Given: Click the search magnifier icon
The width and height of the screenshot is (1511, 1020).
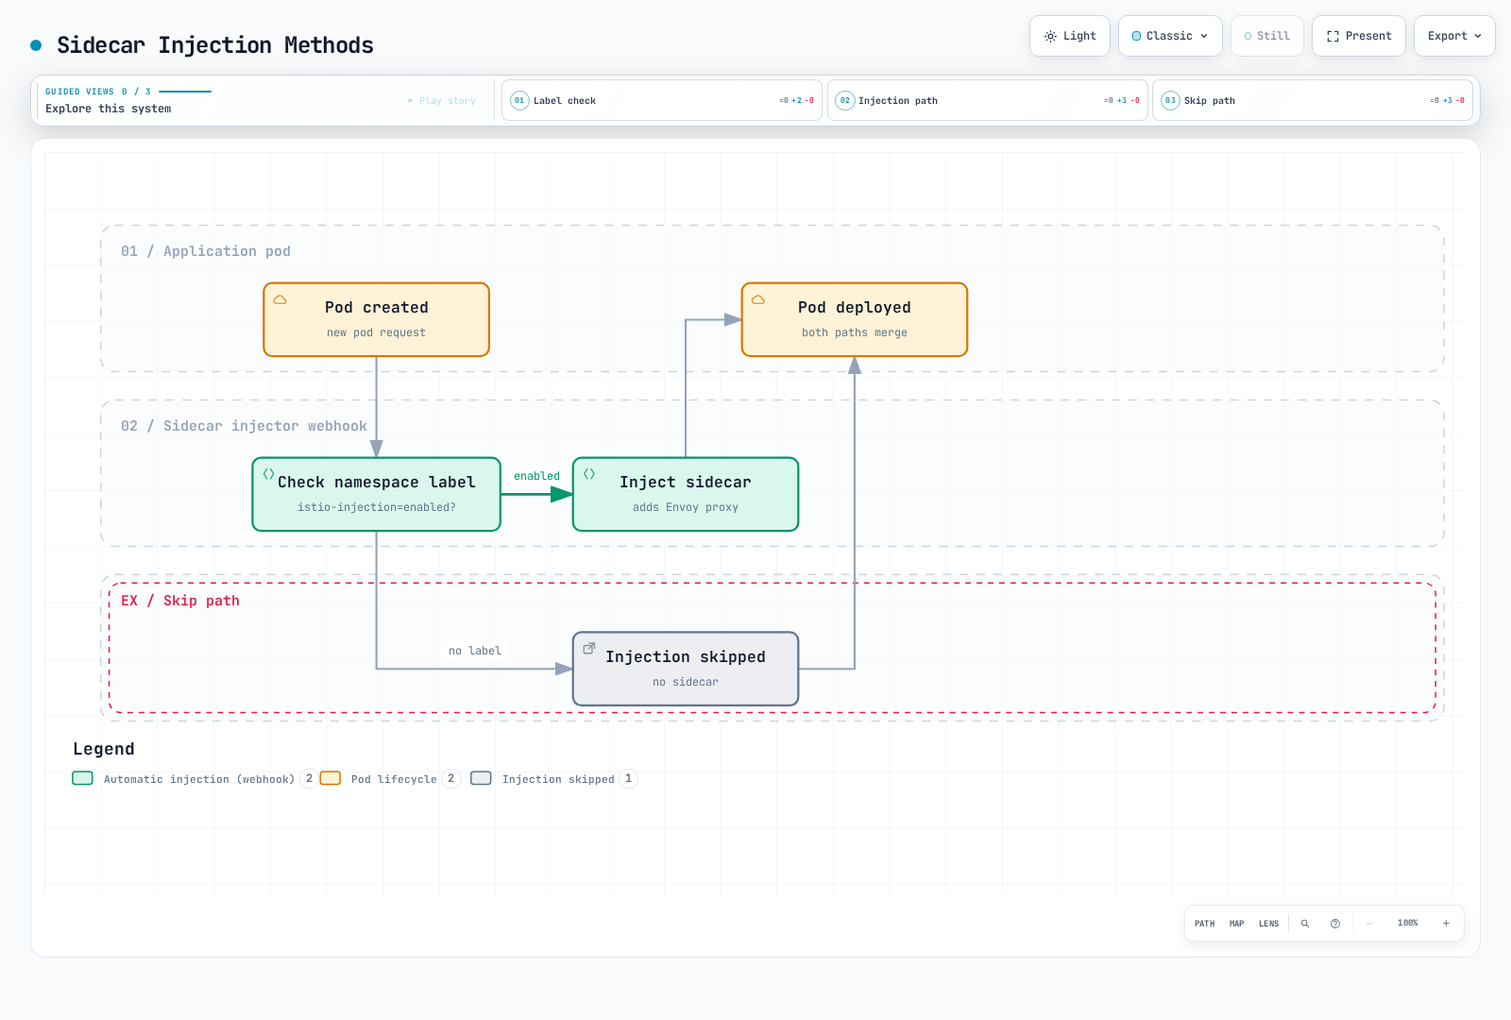Looking at the screenshot, I should point(1305,924).
